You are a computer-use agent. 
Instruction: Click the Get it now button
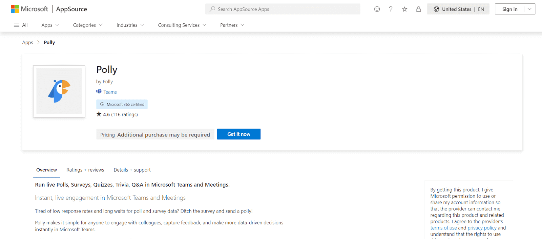coord(239,134)
